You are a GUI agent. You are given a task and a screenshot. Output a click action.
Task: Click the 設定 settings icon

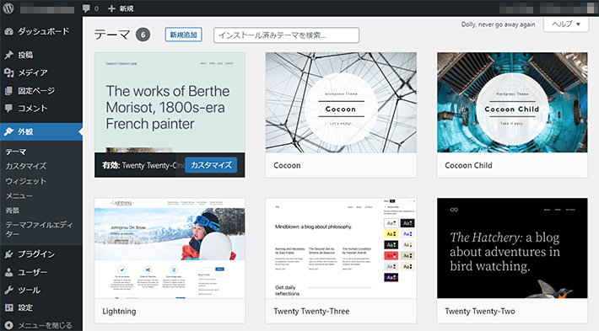[x=8, y=307]
